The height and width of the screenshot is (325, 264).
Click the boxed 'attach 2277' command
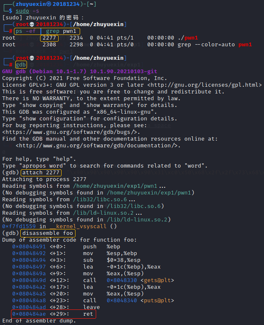pyautogui.click(x=41, y=172)
